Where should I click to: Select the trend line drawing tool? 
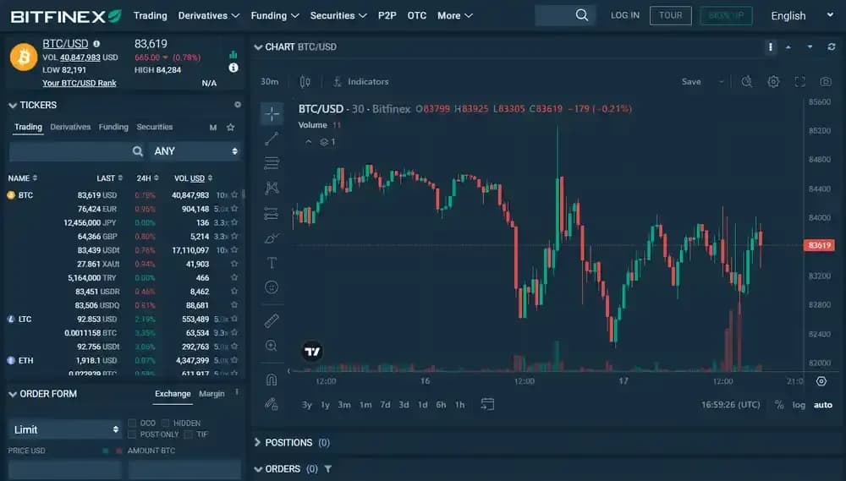coord(272,139)
